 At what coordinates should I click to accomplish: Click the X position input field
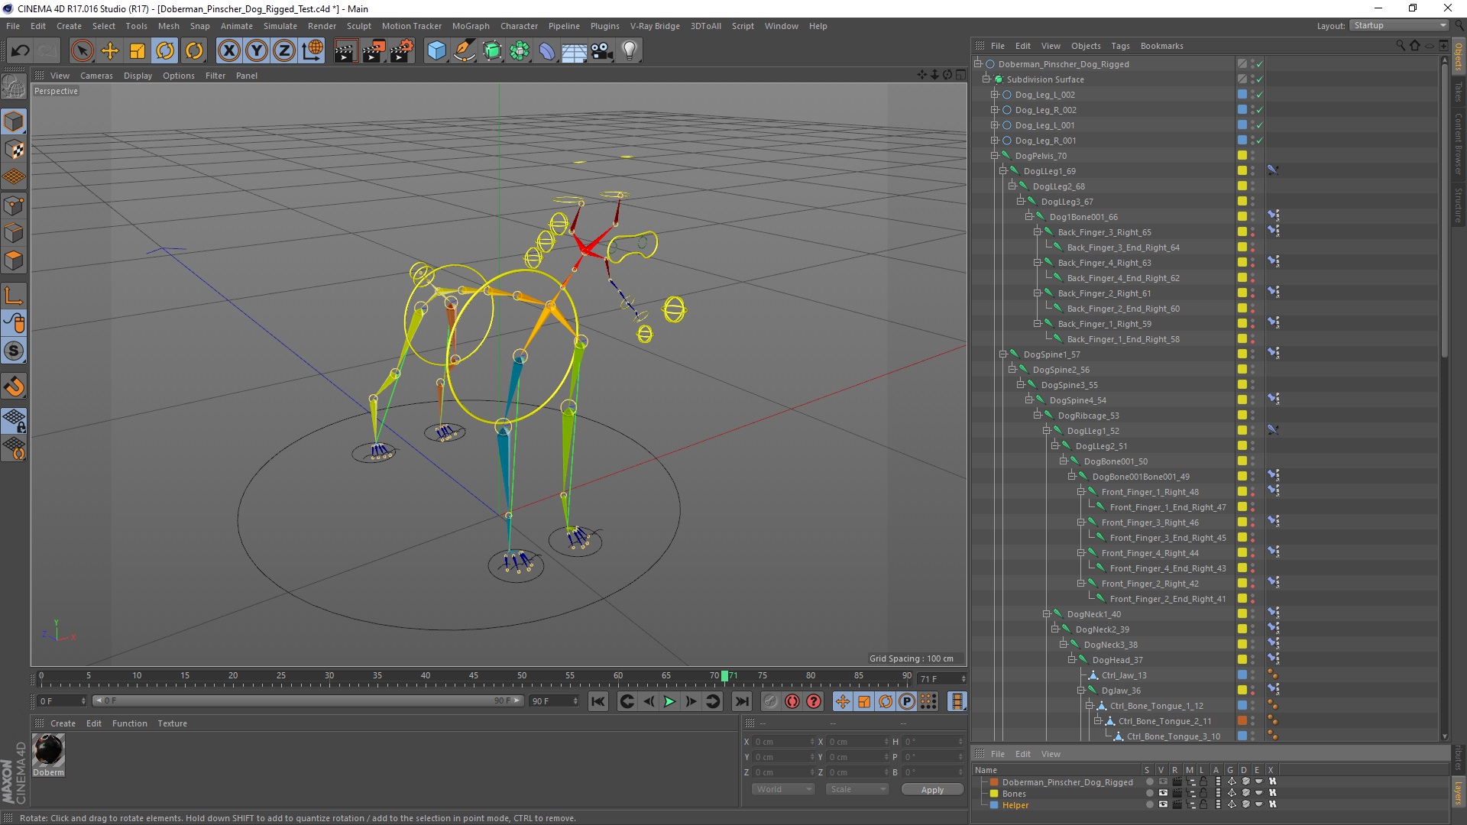(x=784, y=742)
